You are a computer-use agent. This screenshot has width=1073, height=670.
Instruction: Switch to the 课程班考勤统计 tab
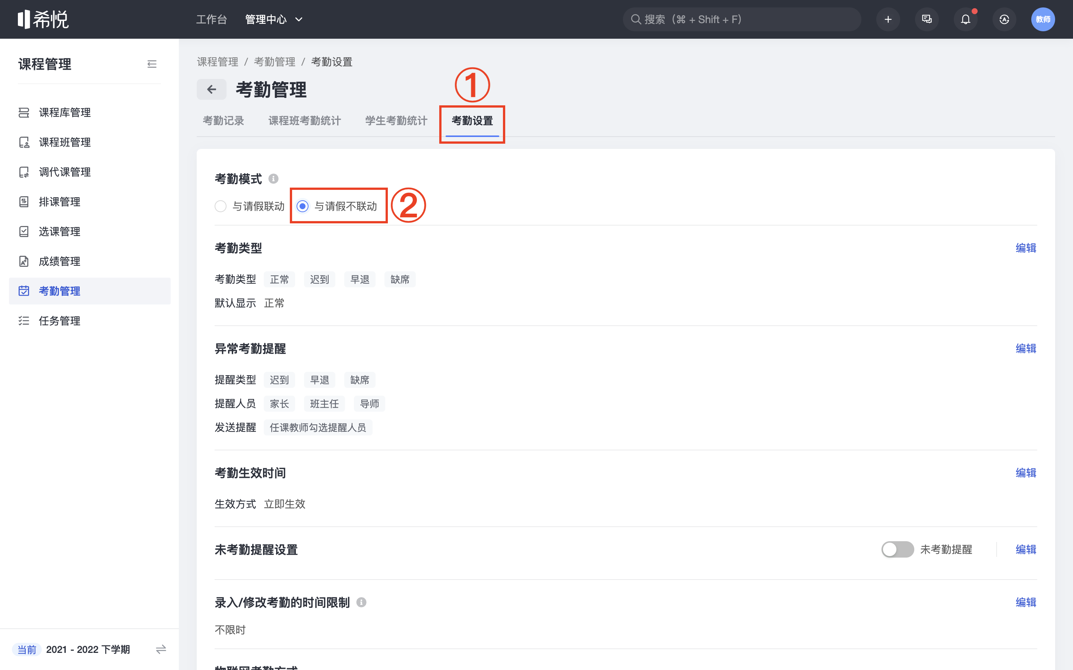tap(305, 121)
